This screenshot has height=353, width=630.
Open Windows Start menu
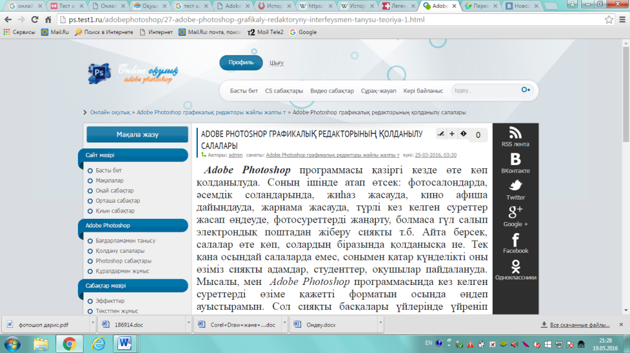(x=12, y=344)
